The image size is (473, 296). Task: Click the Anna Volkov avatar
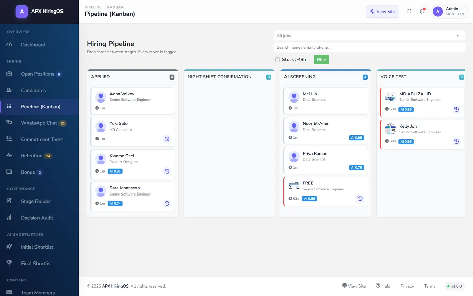[101, 97]
